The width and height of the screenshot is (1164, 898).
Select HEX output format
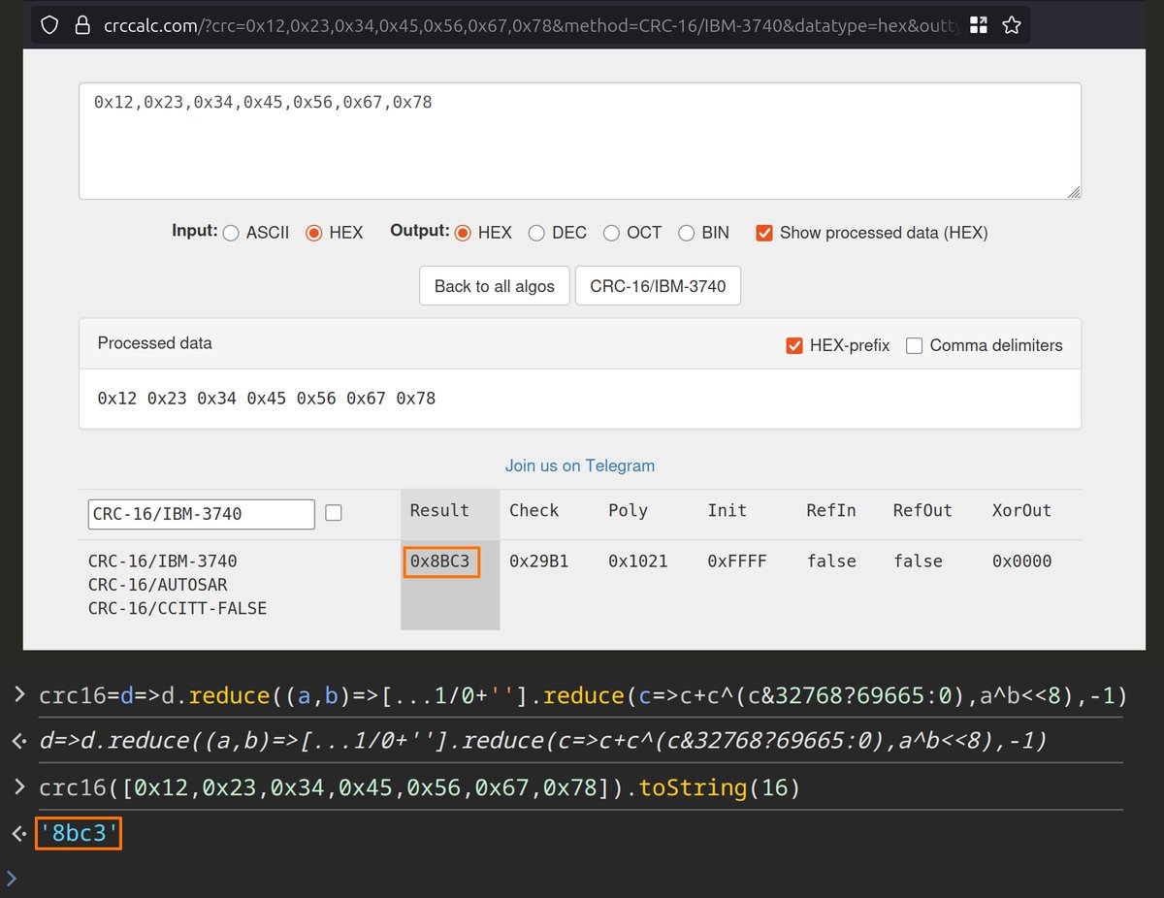pyautogui.click(x=463, y=233)
